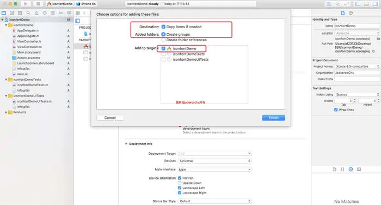Expand the Products group

tap(6, 112)
